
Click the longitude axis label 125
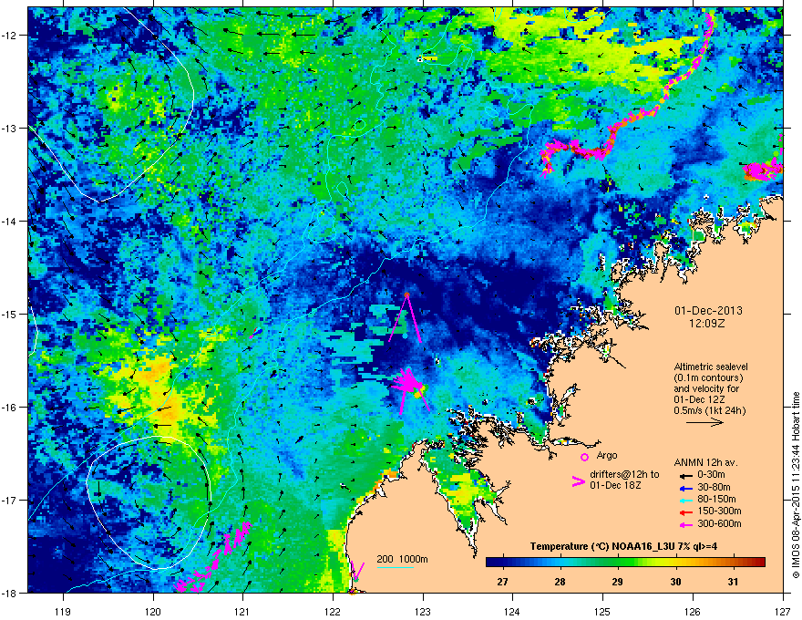[602, 611]
